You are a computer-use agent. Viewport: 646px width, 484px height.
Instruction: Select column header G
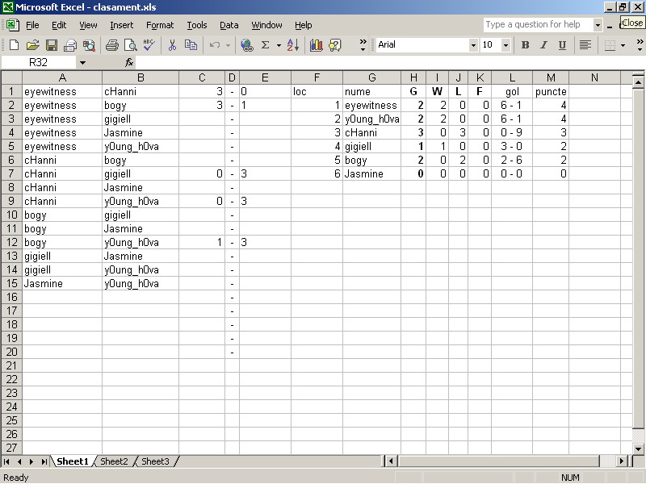point(371,77)
